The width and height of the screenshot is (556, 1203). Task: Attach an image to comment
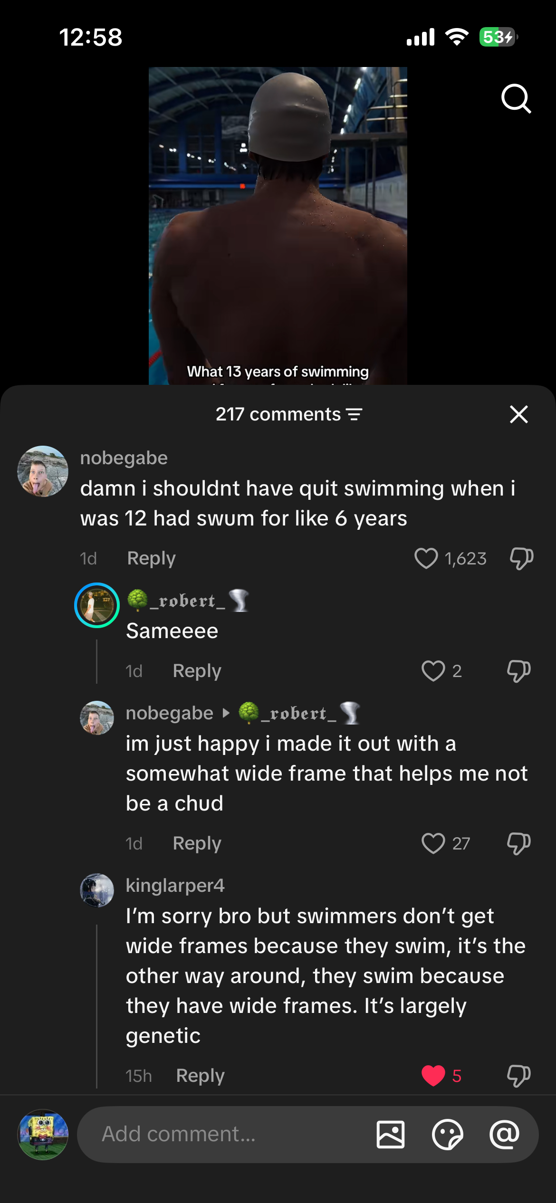tap(391, 1135)
